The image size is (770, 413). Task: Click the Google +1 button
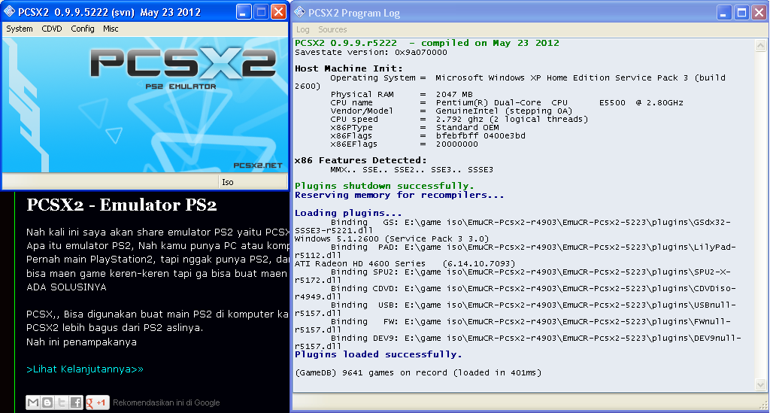tap(97, 402)
